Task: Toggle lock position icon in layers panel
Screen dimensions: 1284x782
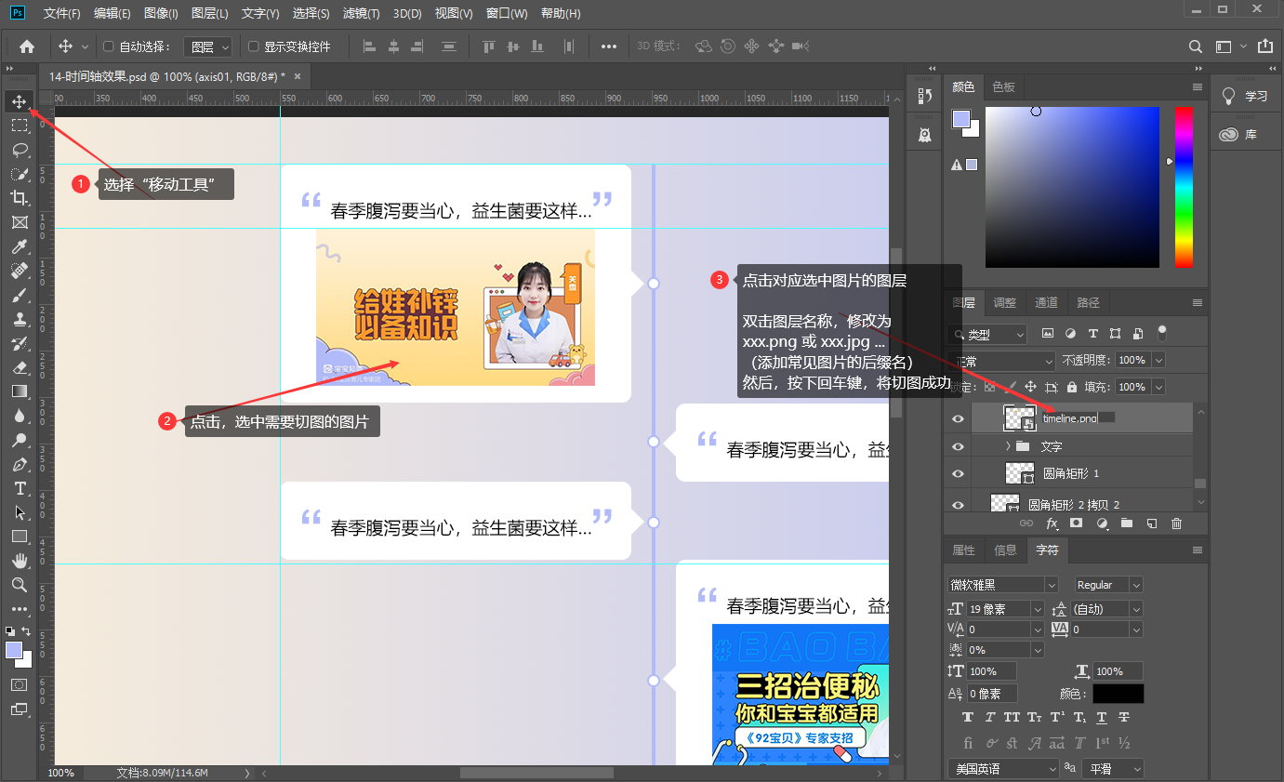Action: click(x=1030, y=387)
